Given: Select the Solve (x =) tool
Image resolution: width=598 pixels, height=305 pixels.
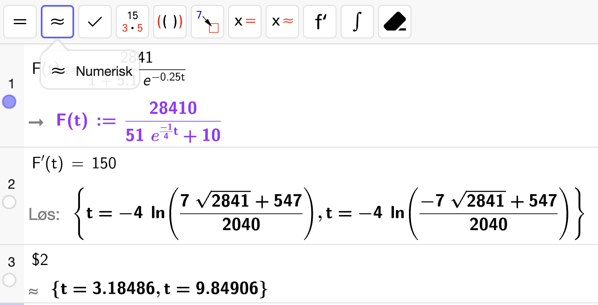Looking at the screenshot, I should 245,22.
